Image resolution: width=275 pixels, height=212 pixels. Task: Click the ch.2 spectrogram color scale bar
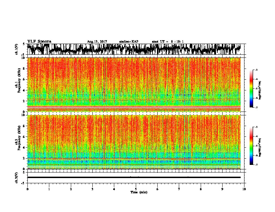click(251, 146)
